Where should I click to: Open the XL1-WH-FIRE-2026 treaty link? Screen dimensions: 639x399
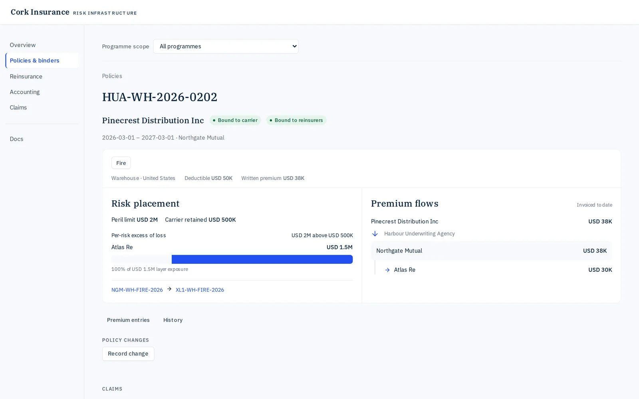(x=200, y=290)
